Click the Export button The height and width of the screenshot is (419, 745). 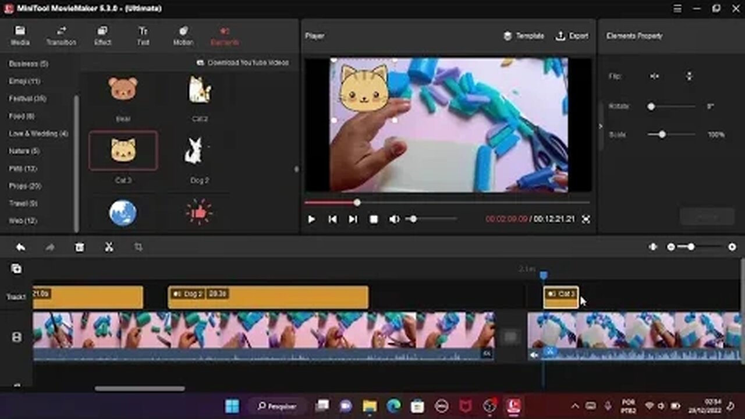click(572, 35)
